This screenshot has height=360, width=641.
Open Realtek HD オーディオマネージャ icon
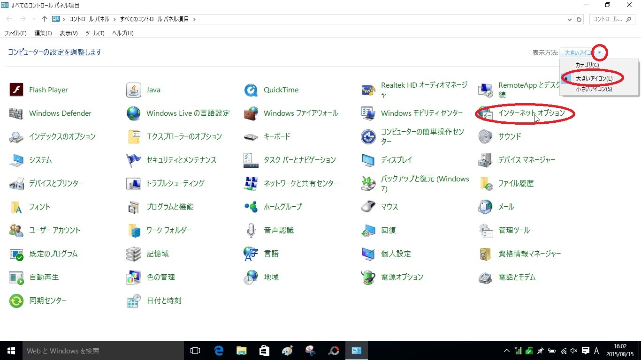point(368,90)
